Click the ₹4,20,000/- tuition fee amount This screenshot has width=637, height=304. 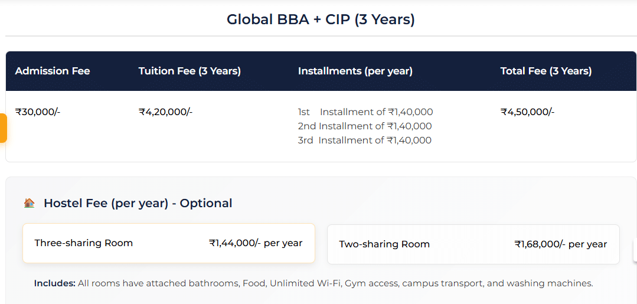pyautogui.click(x=165, y=112)
